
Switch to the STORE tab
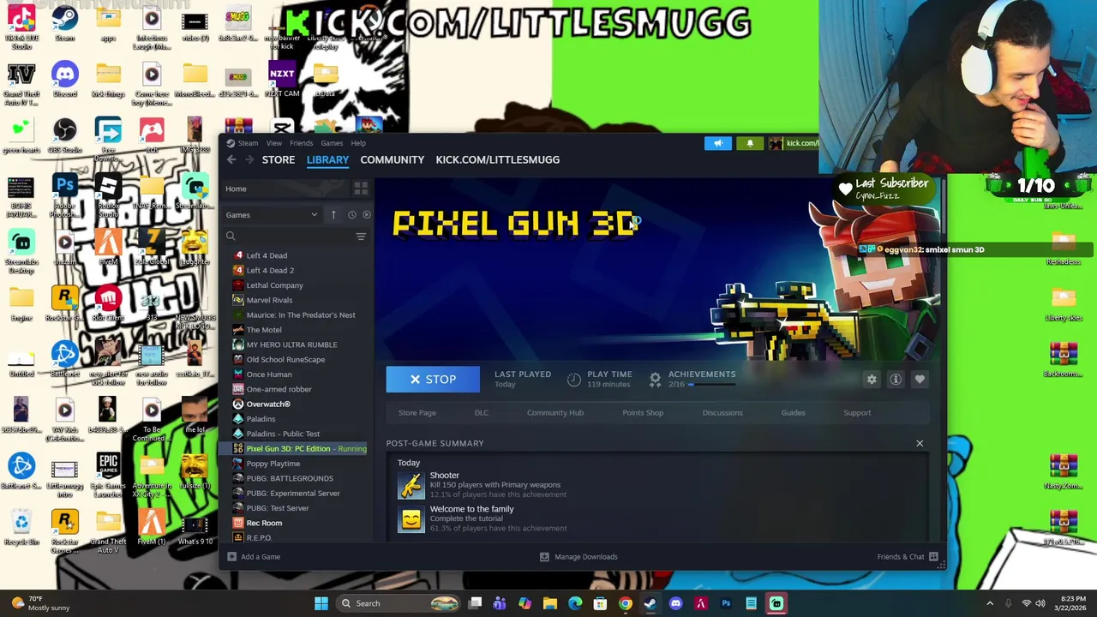(279, 159)
